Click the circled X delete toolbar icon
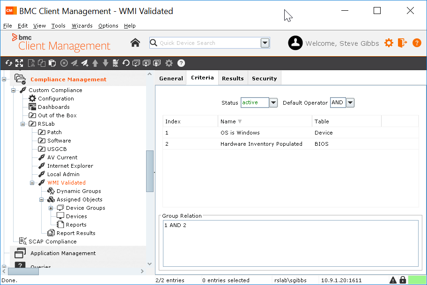This screenshot has width=427, height=285. pos(64,63)
